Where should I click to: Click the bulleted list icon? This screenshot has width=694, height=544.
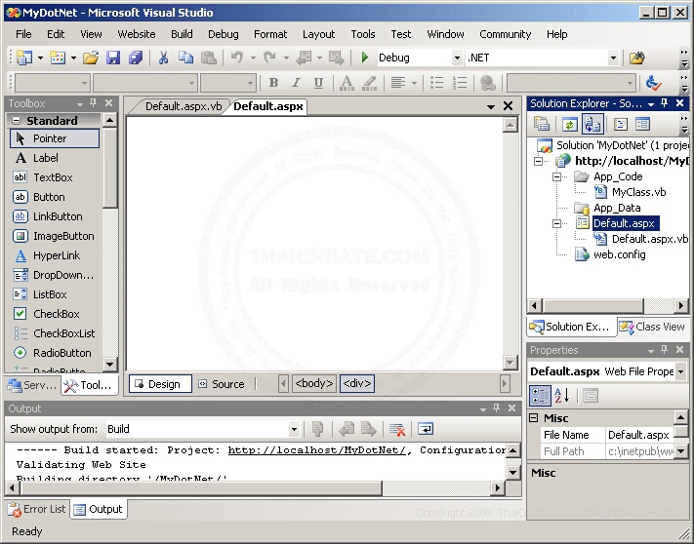coord(437,83)
